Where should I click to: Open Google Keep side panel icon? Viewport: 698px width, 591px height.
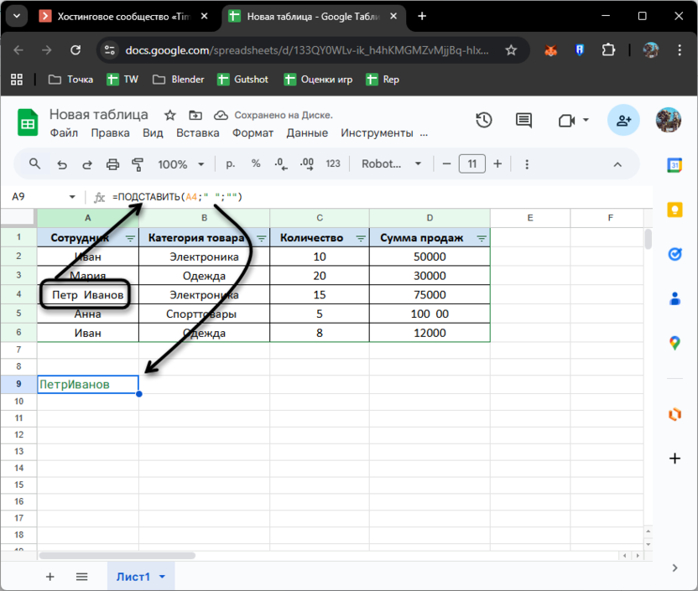[x=675, y=210]
